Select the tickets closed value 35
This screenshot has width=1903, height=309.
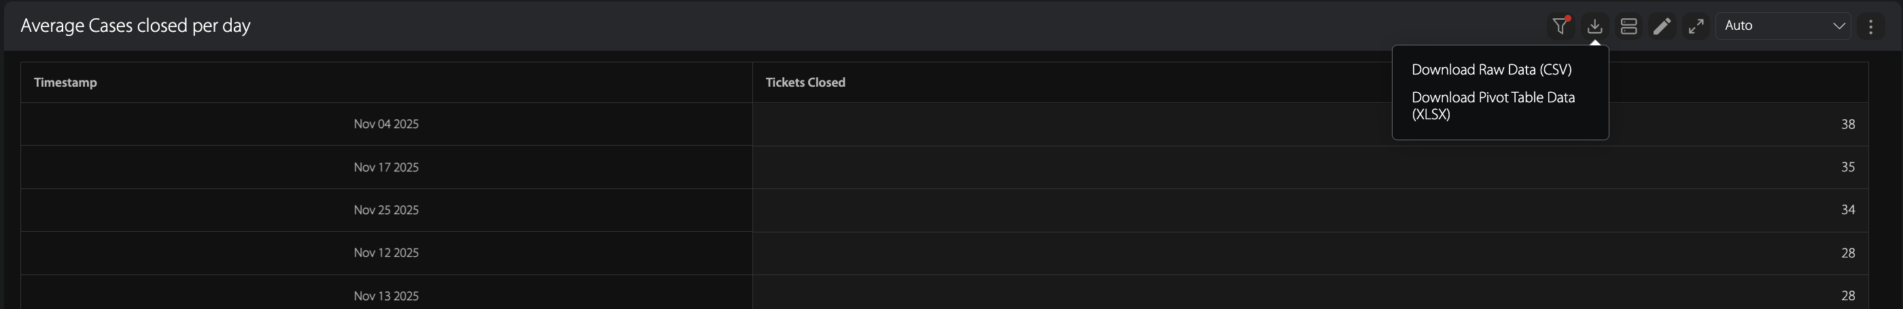pyautogui.click(x=1847, y=168)
